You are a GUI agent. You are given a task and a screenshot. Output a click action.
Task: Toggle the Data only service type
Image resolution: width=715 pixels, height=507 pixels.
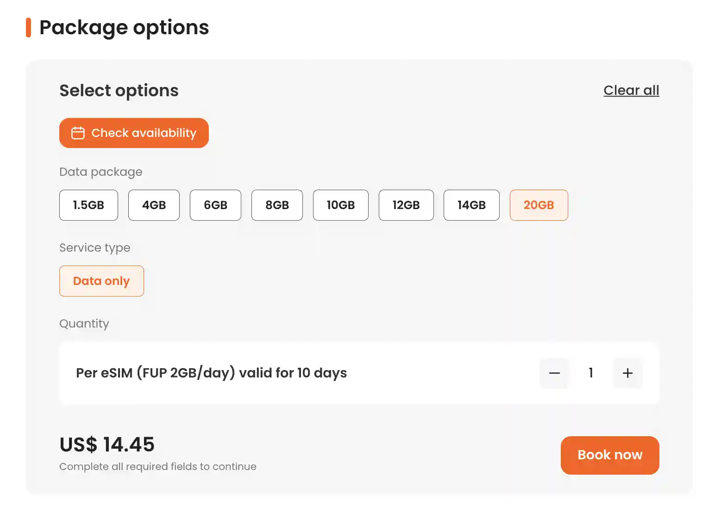(x=101, y=281)
